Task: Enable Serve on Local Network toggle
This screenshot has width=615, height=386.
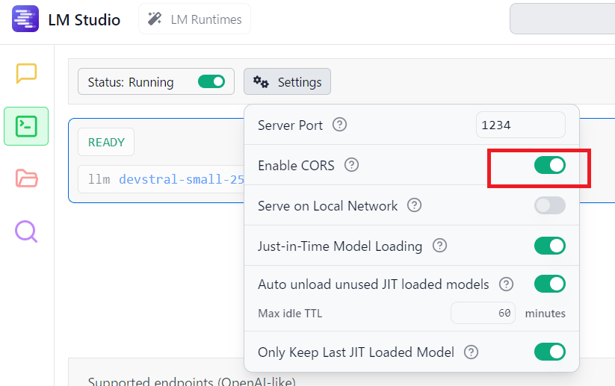Action: [549, 205]
